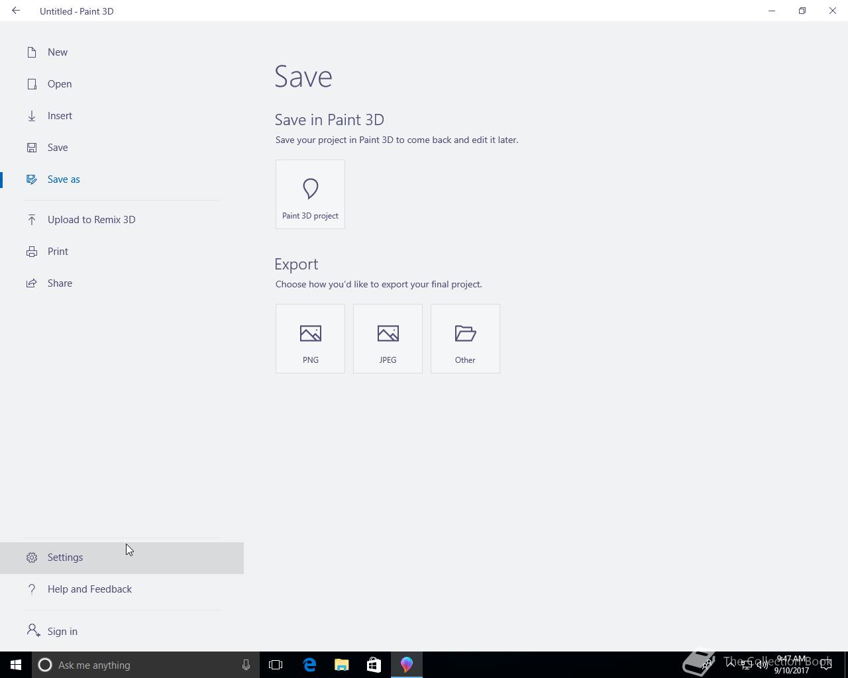Choose Other export format

click(465, 338)
